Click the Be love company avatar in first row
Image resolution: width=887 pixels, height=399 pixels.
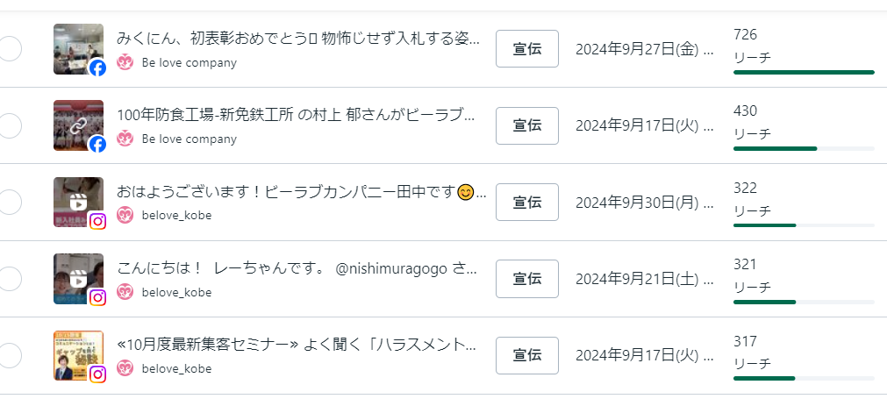pyautogui.click(x=125, y=63)
